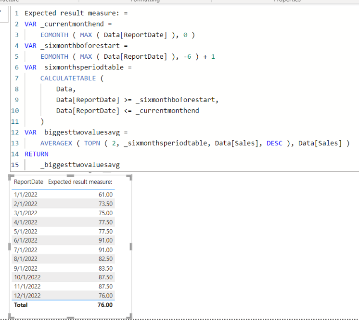359x325 pixels.
Task: Grab the table visual's top-middle resize handle
Action: coord(70,176)
